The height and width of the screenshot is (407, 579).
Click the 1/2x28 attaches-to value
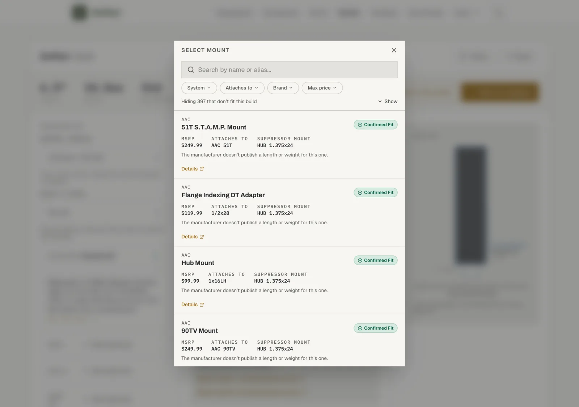click(x=220, y=213)
